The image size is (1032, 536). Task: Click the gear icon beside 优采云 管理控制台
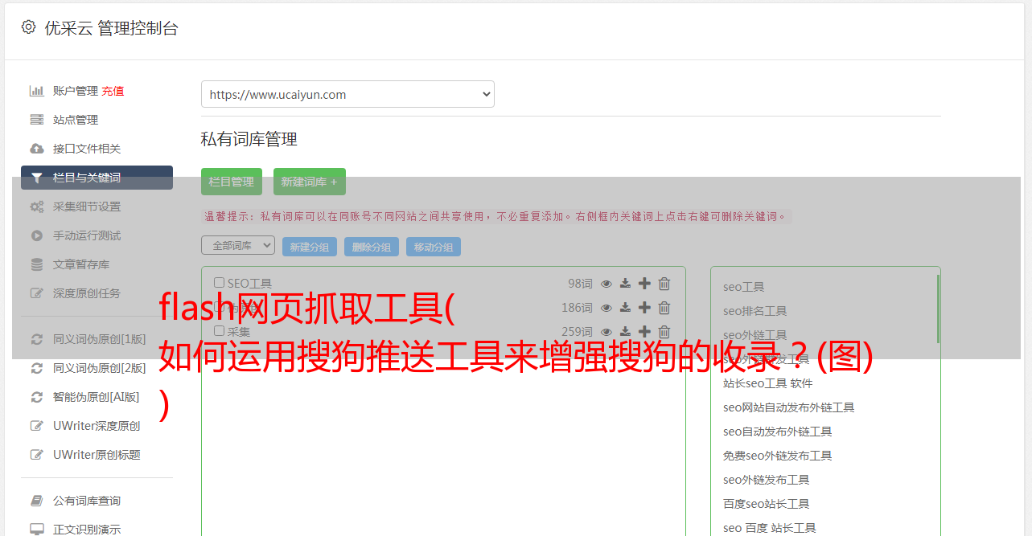coord(29,27)
